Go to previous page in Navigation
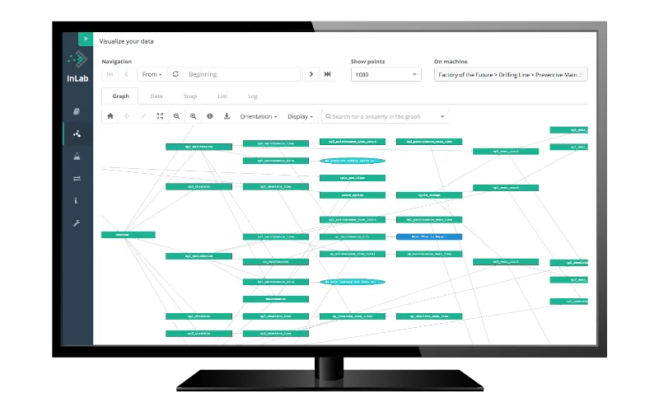The height and width of the screenshot is (412, 659). (127, 74)
